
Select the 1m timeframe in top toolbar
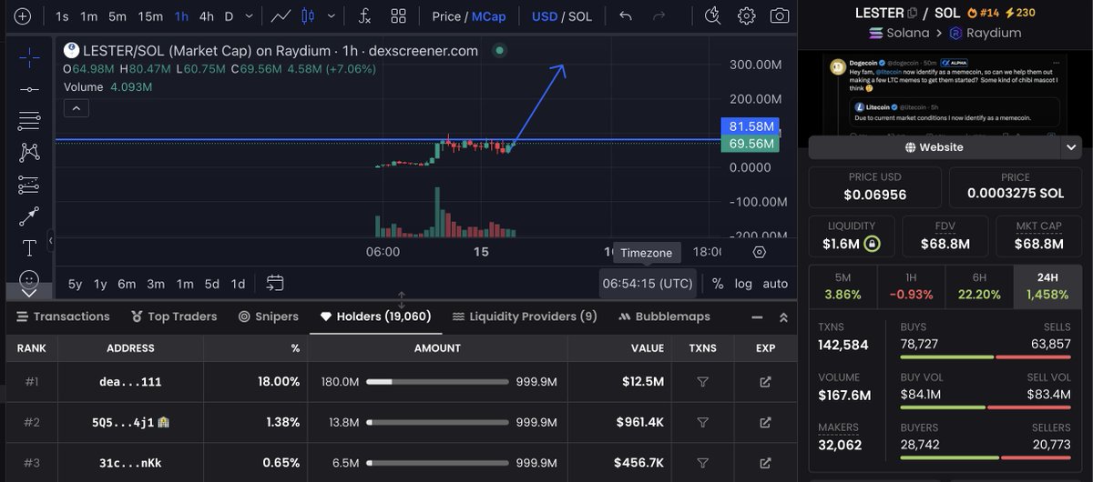(88, 16)
